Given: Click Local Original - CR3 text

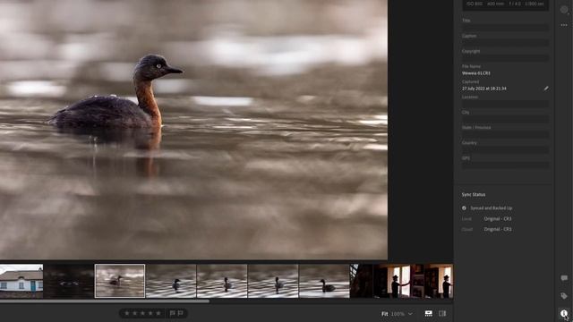Looking at the screenshot, I should pyautogui.click(x=498, y=218).
